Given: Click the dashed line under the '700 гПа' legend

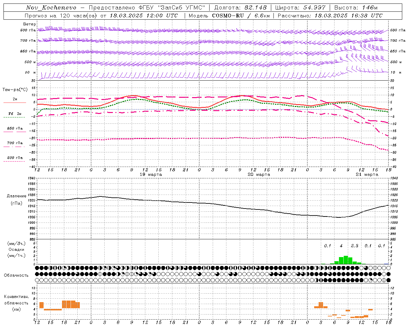Looking at the screenshot, I should click(14, 147).
